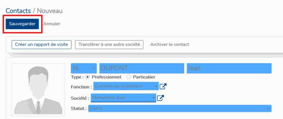Click the Commercial sédentaire text in Fonction
The height and width of the screenshot is (119, 283).
pos(119,86)
